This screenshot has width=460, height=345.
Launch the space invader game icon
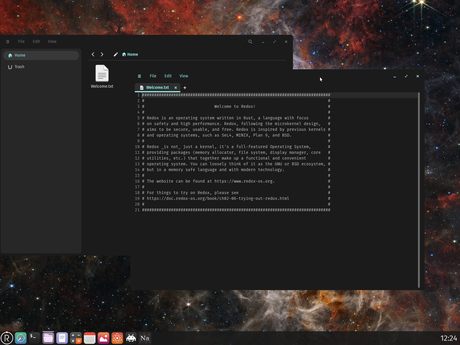(x=131, y=338)
